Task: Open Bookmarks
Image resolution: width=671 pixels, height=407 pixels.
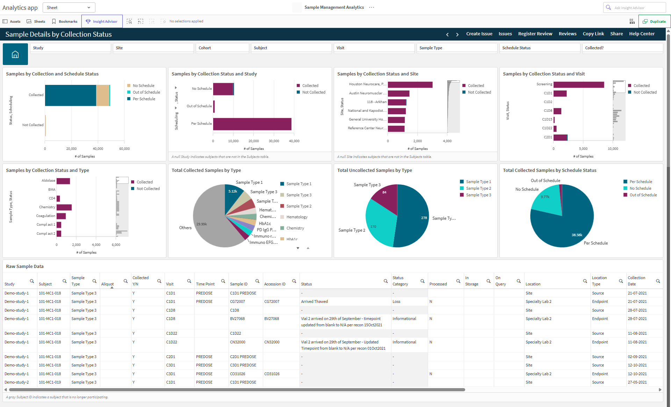Action: point(65,21)
